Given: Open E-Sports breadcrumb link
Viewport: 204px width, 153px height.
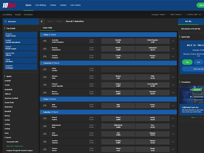Looking at the screenshot, I should pyautogui.click(x=59, y=21).
